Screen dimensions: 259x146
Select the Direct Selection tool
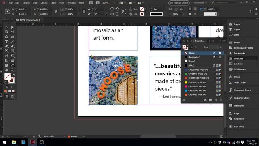(x=13, y=27)
